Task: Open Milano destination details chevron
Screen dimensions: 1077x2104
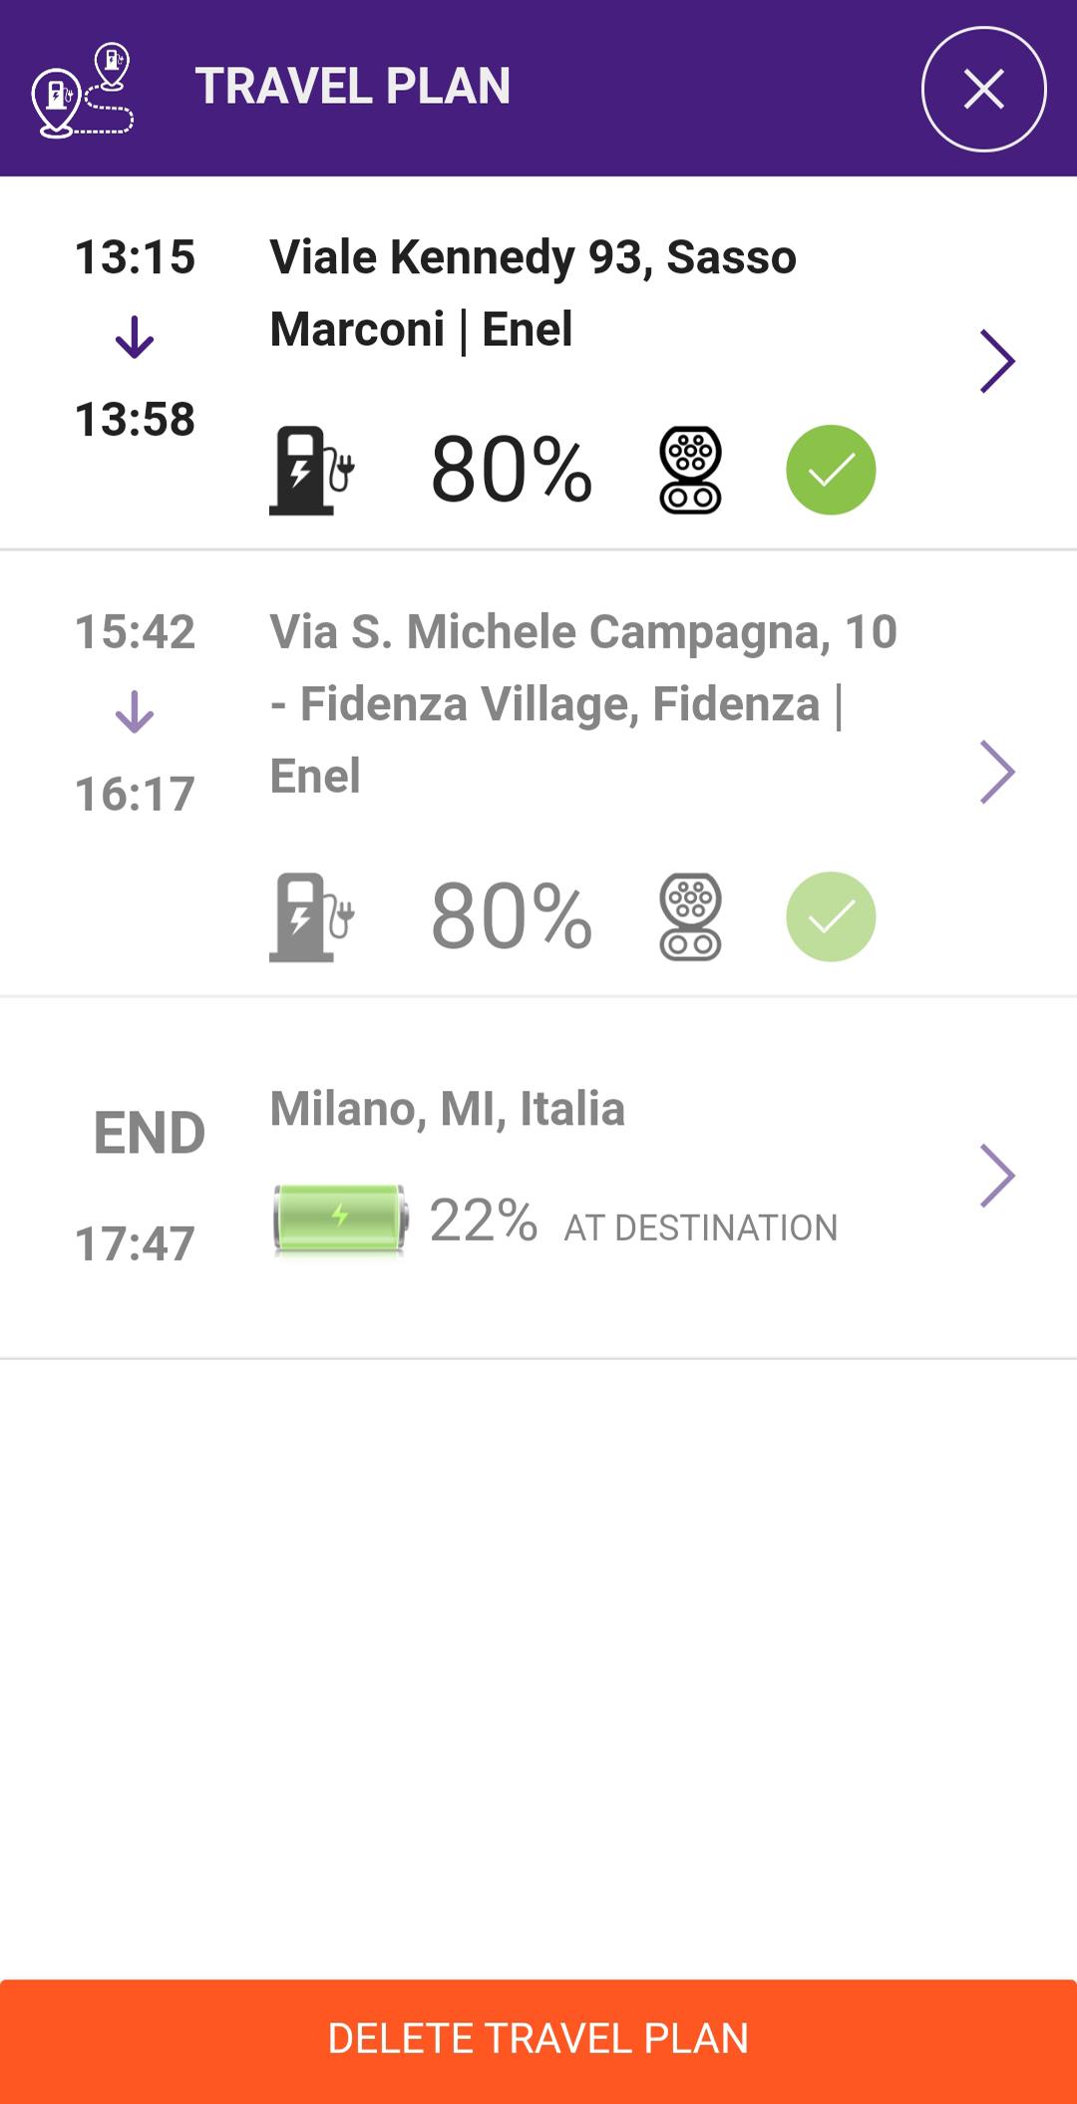Action: point(997,1176)
